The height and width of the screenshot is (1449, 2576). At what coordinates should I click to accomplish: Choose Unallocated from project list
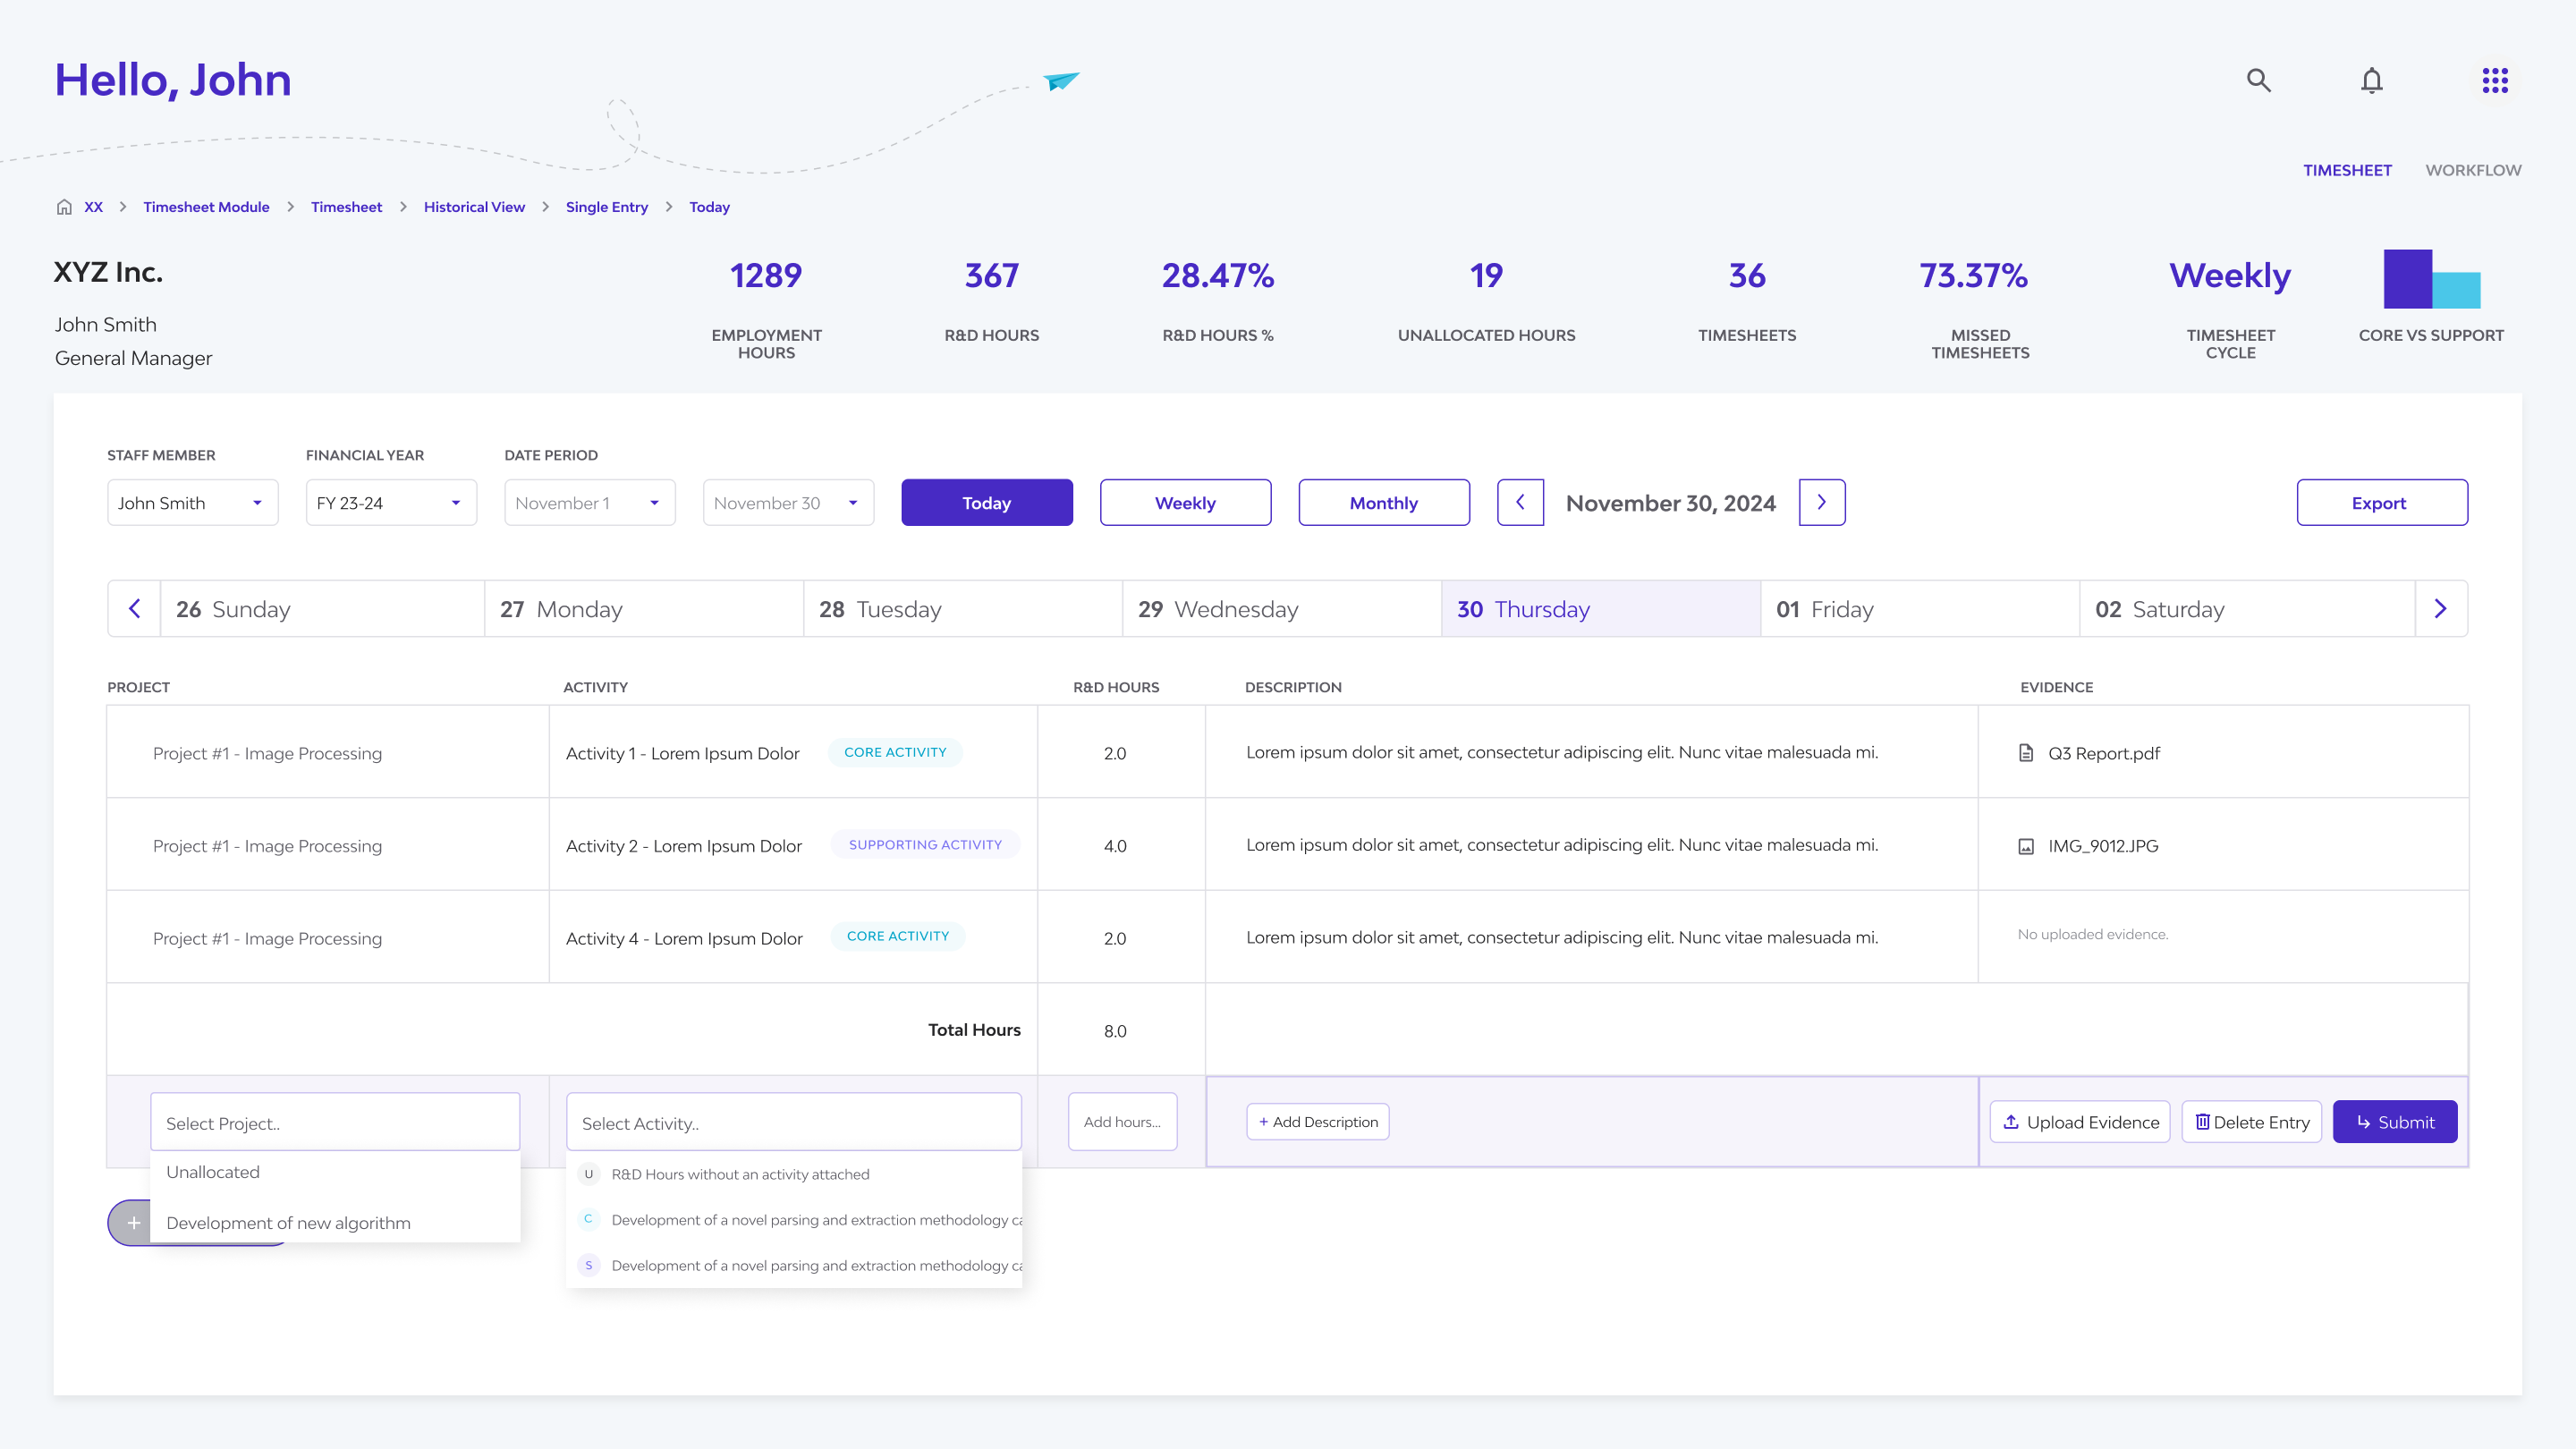click(x=335, y=1172)
